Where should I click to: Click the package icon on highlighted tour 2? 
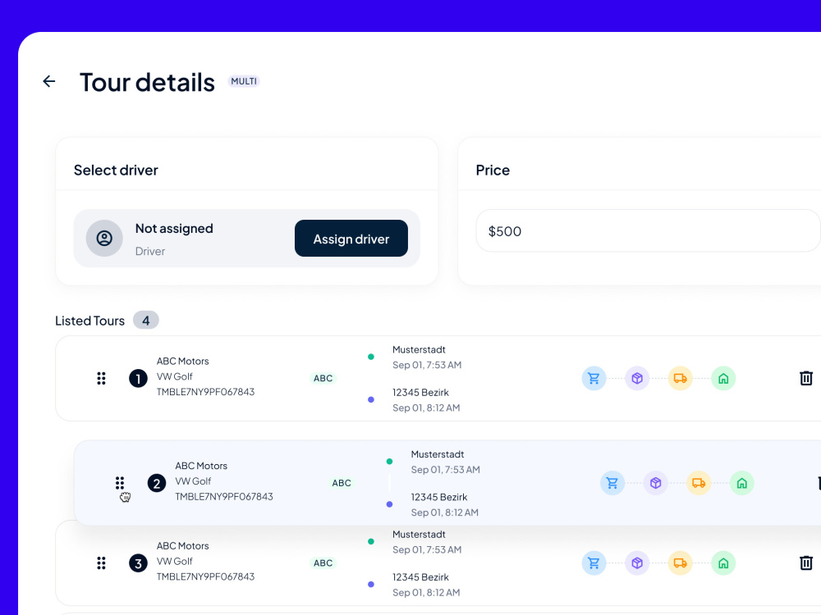click(x=655, y=483)
